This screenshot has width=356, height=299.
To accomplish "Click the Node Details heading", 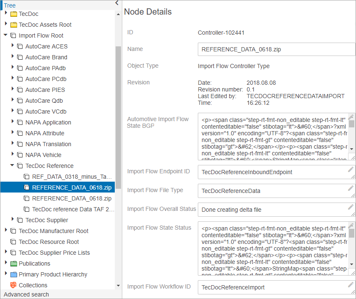I will pyautogui.click(x=148, y=12).
